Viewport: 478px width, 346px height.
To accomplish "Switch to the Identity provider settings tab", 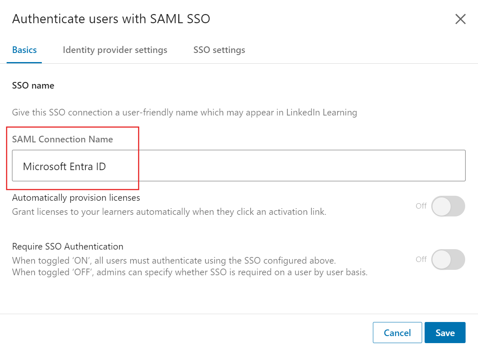I will pyautogui.click(x=115, y=50).
